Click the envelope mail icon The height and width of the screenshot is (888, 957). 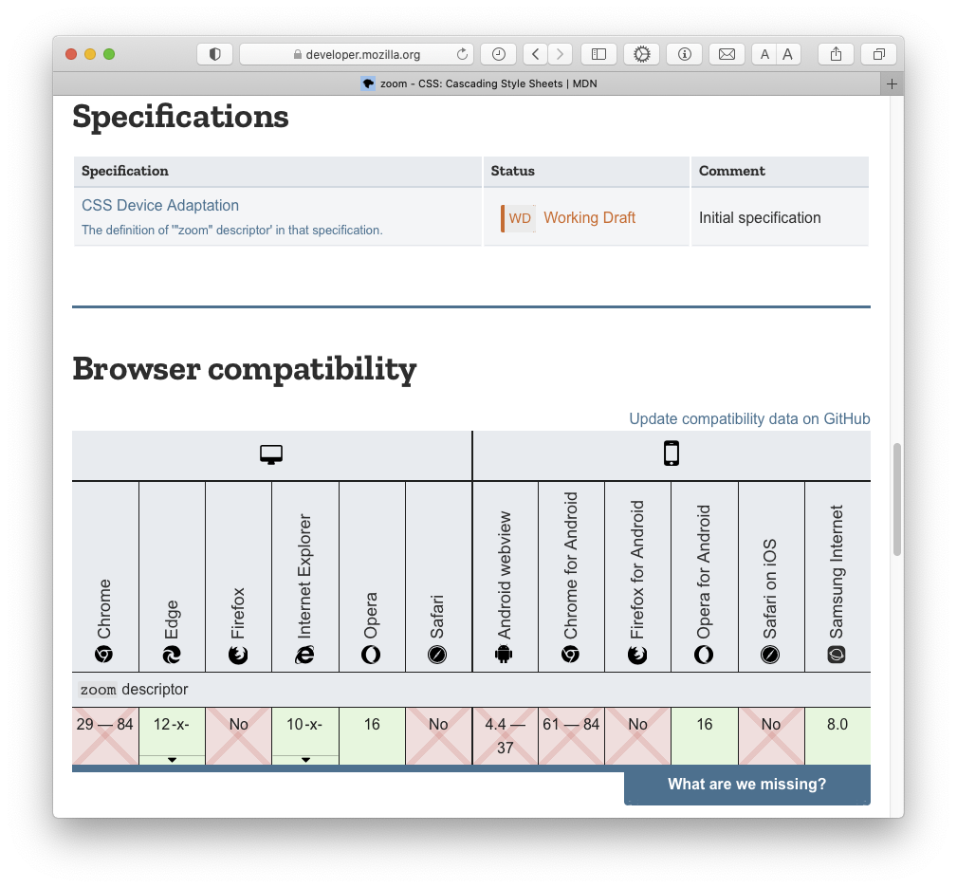tap(727, 54)
